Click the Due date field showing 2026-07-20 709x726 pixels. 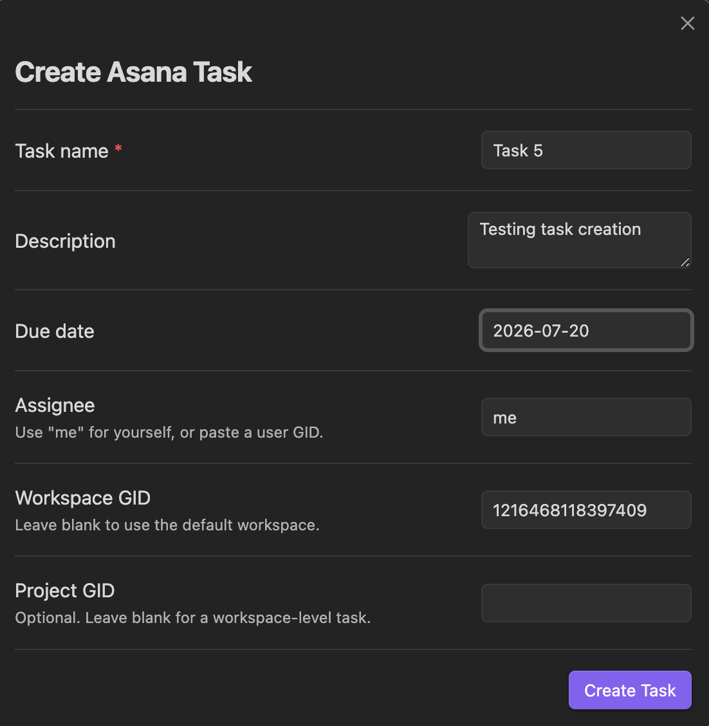coord(586,330)
